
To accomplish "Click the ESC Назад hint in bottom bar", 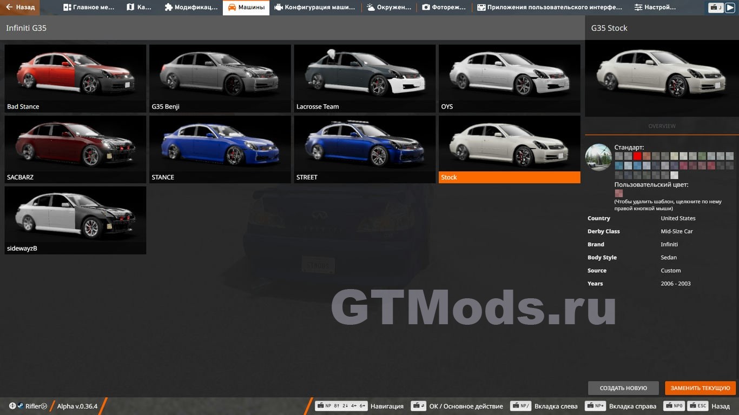I will (x=710, y=406).
